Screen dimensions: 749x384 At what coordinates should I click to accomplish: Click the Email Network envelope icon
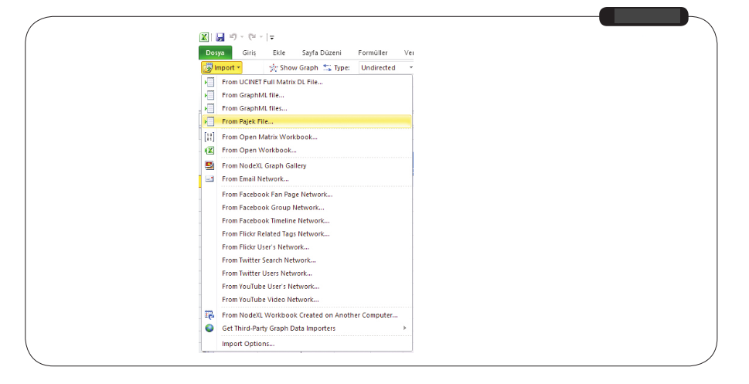pos(209,179)
